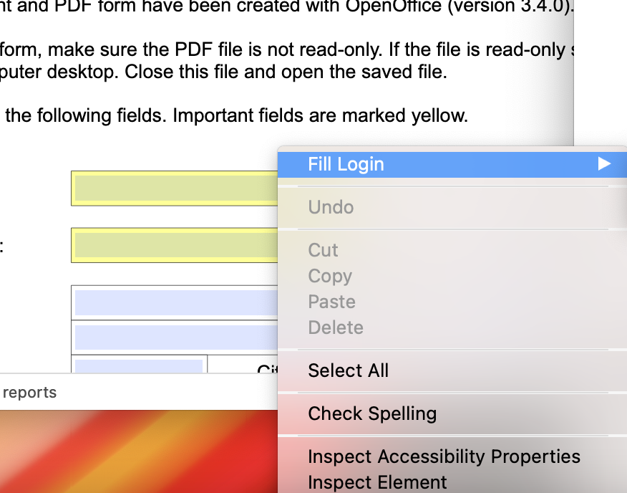Choose the Copy command

click(x=330, y=276)
